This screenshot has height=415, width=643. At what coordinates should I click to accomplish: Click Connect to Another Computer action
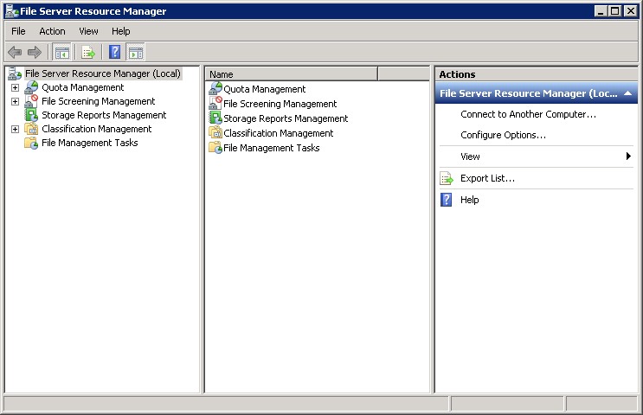[528, 114]
